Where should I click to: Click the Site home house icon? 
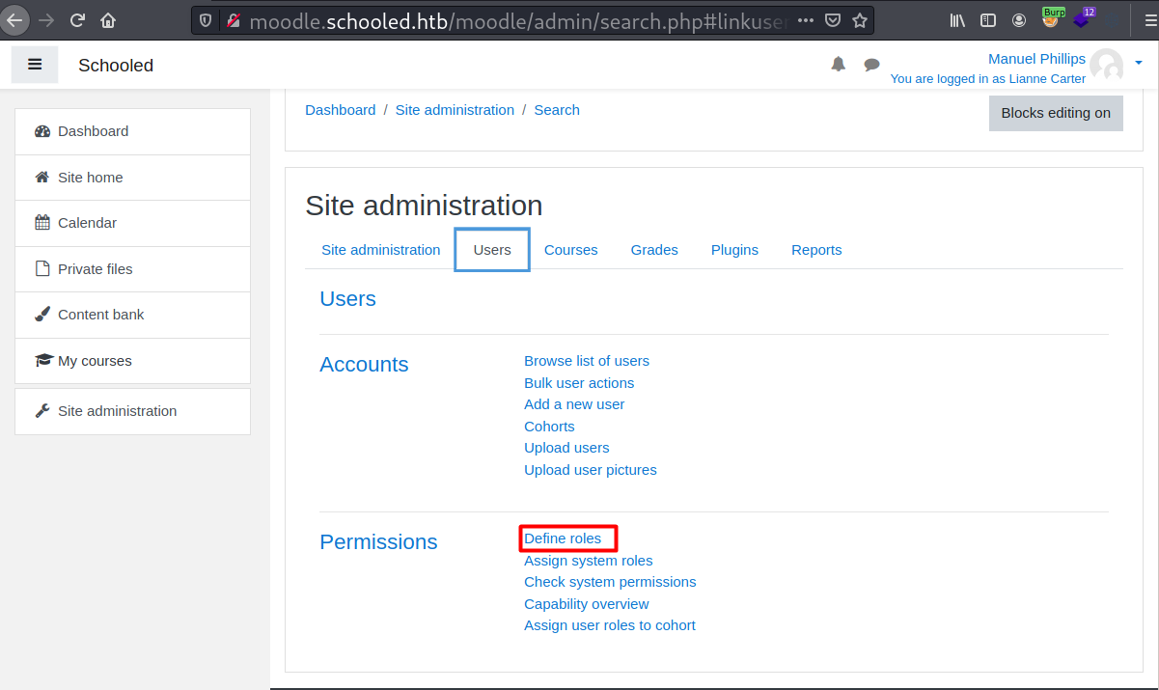[41, 178]
